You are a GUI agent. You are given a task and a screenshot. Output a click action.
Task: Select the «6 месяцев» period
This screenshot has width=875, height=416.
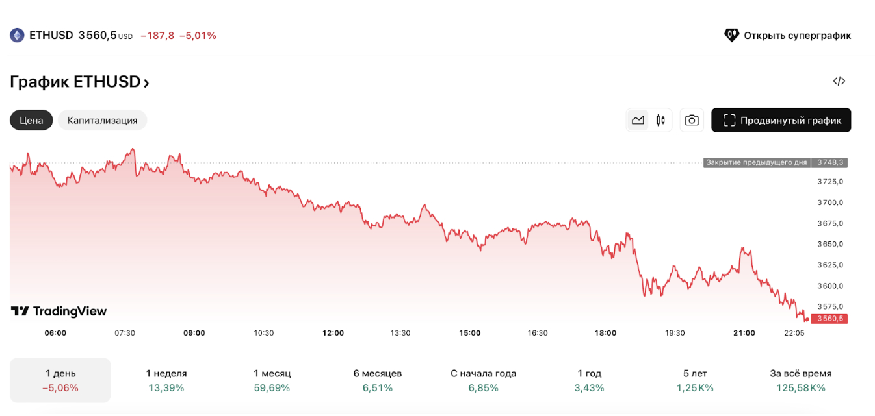point(378,380)
